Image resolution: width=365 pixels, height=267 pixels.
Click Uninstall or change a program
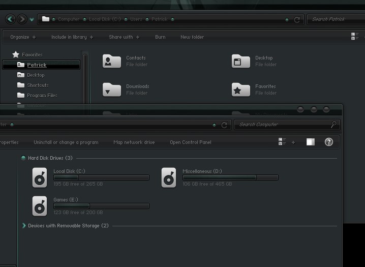(66, 142)
